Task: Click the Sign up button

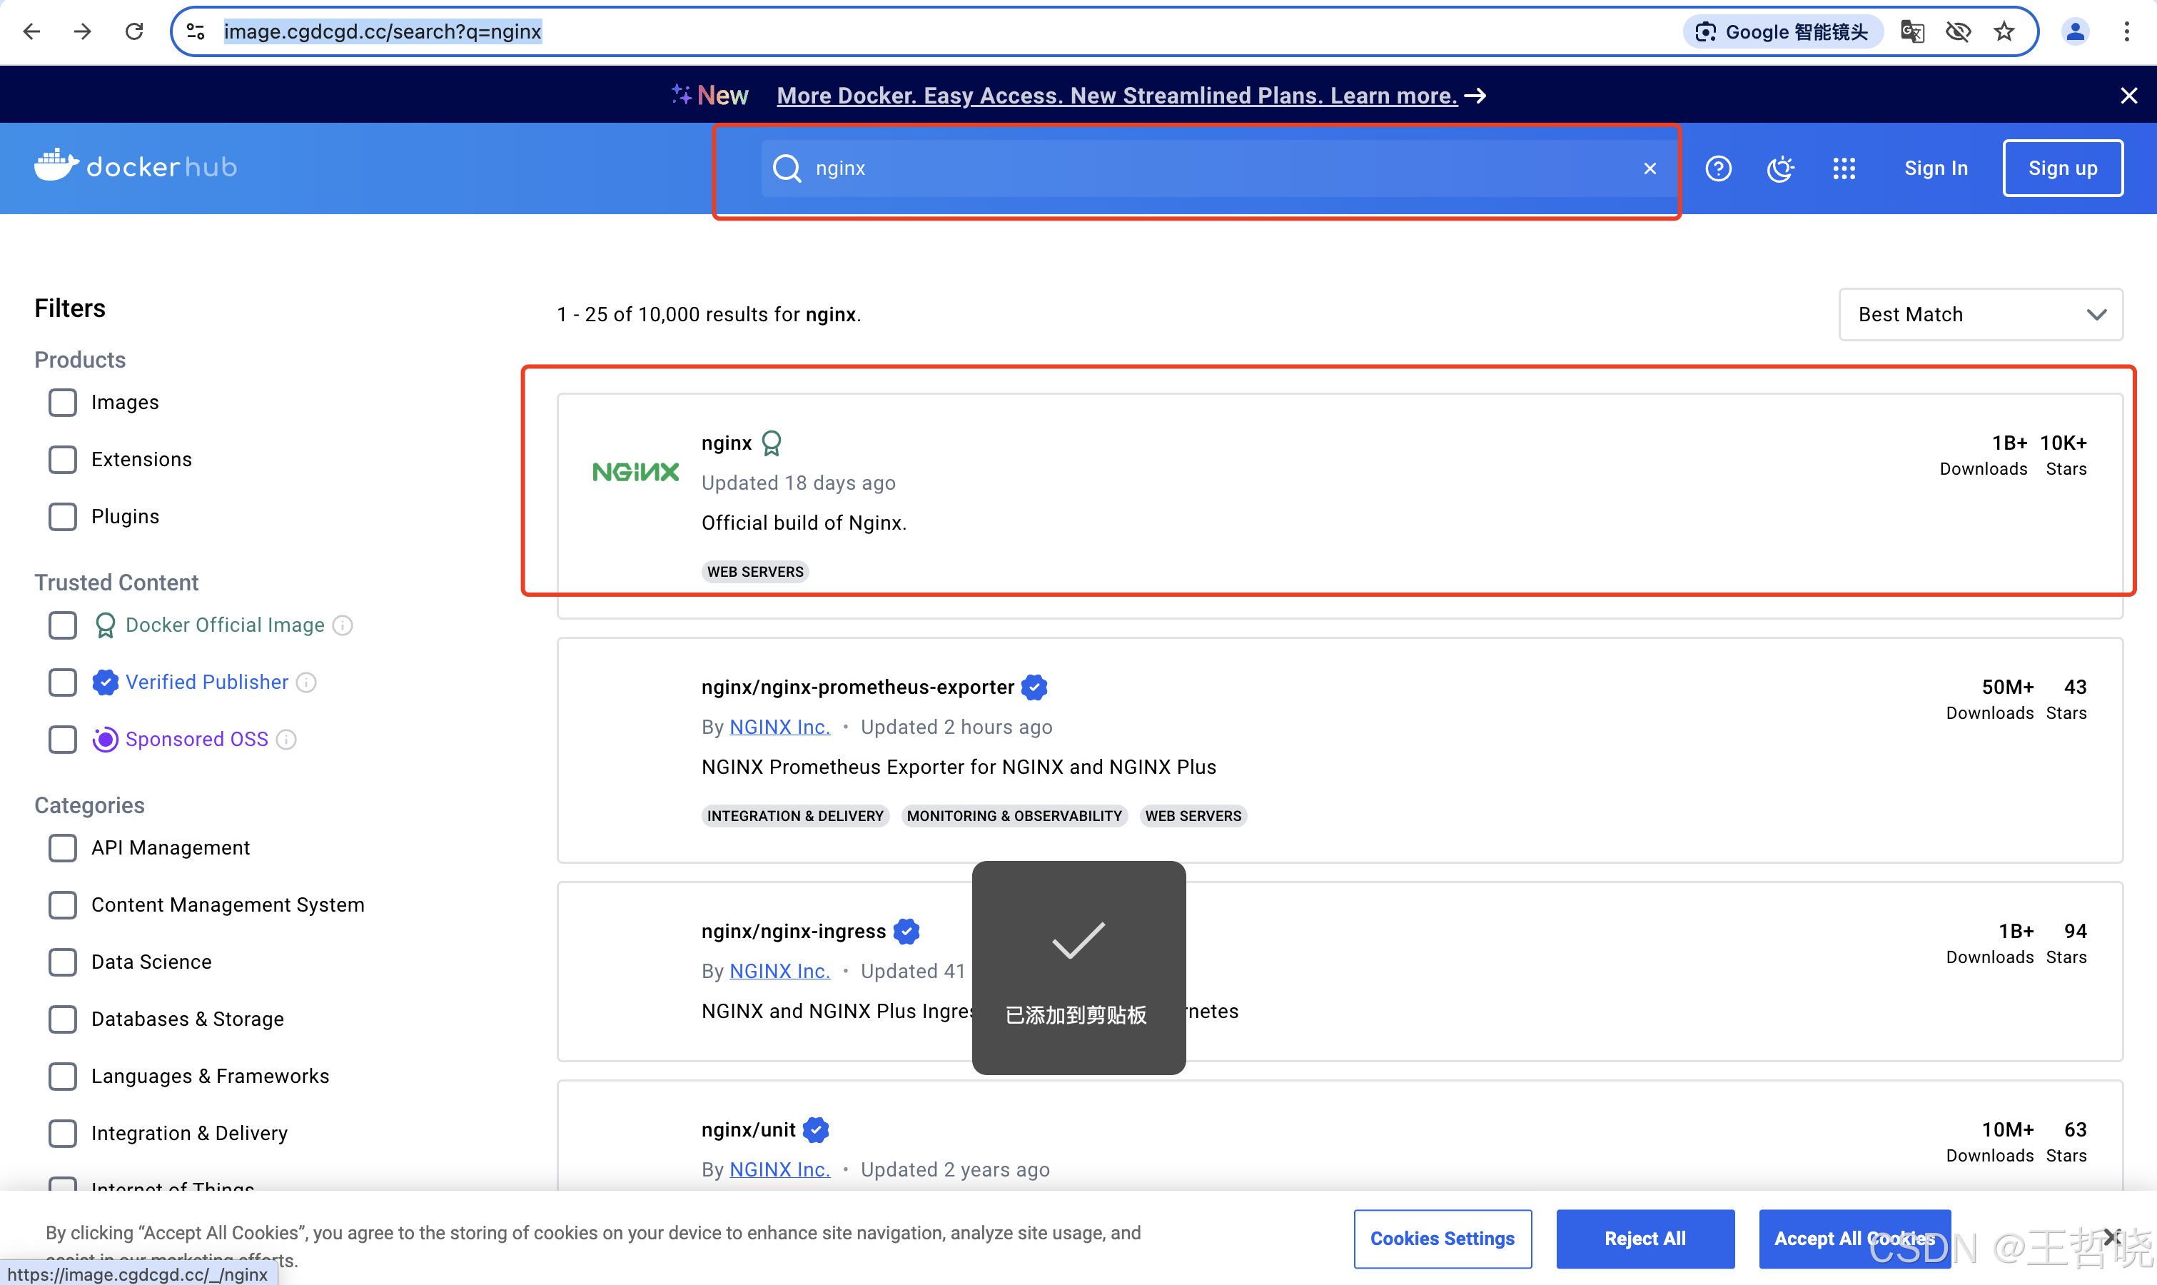Action: (x=2063, y=168)
